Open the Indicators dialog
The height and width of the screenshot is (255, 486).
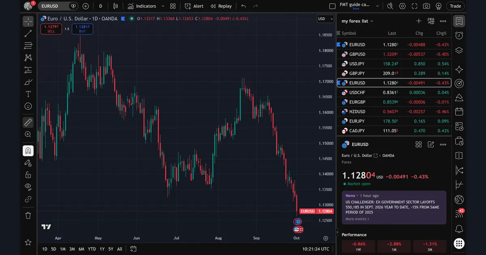pyautogui.click(x=142, y=6)
